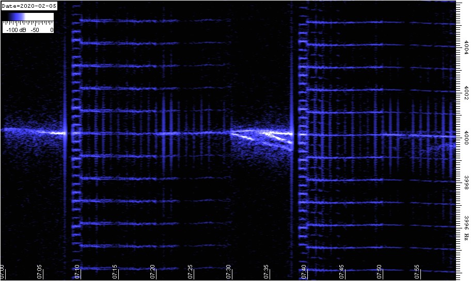Screen dimensions: 471x281
Task: Click the 4004 frequency axis label
Action: click(x=466, y=47)
